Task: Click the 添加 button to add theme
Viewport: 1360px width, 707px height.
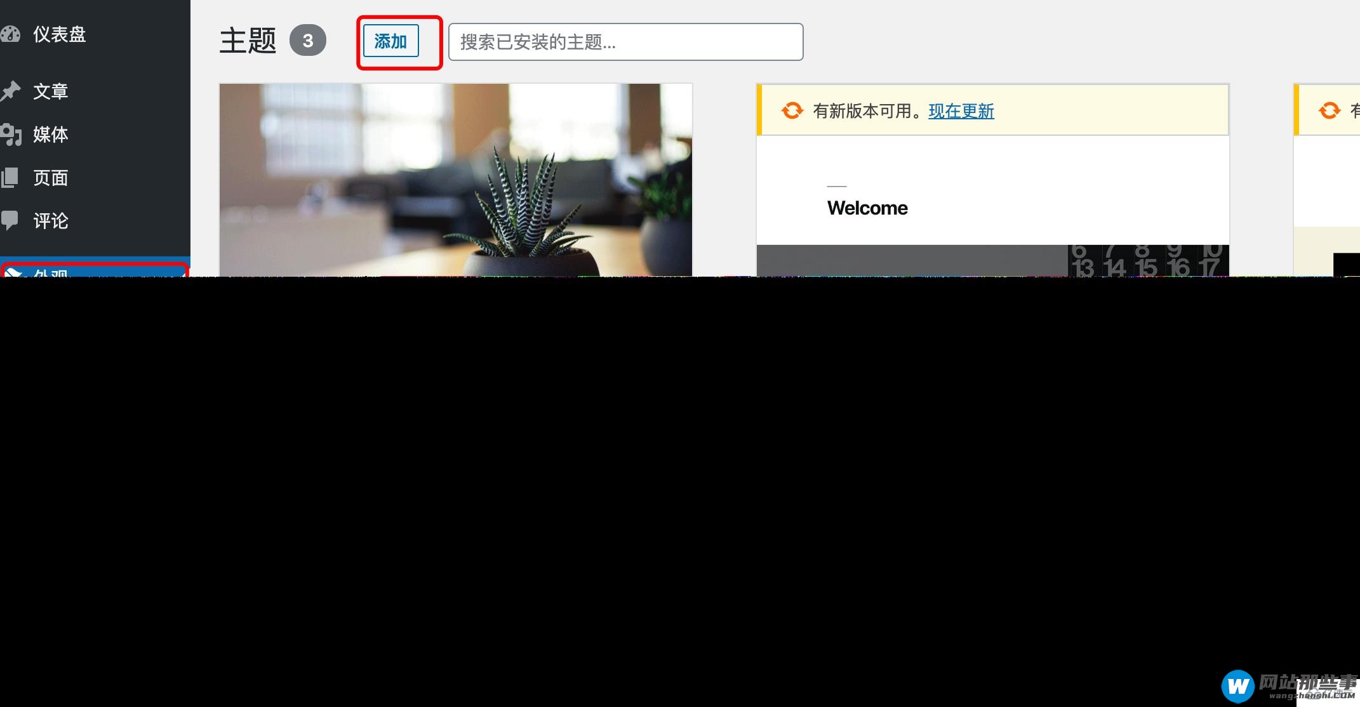Action: coord(391,41)
